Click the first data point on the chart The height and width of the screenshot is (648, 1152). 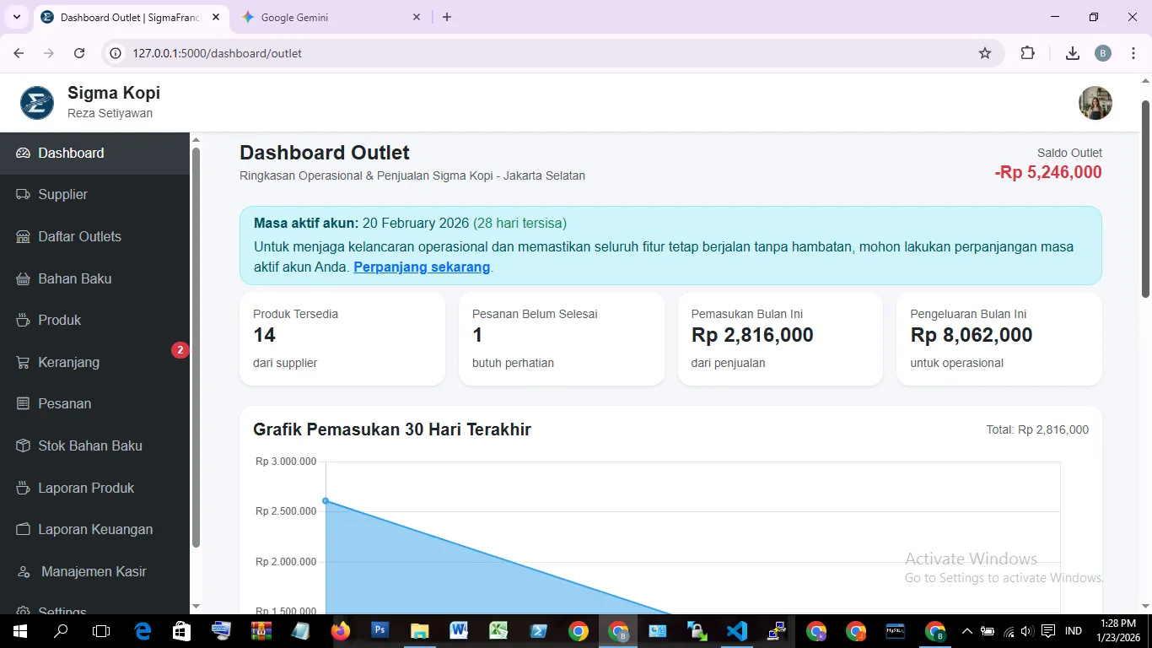click(326, 501)
